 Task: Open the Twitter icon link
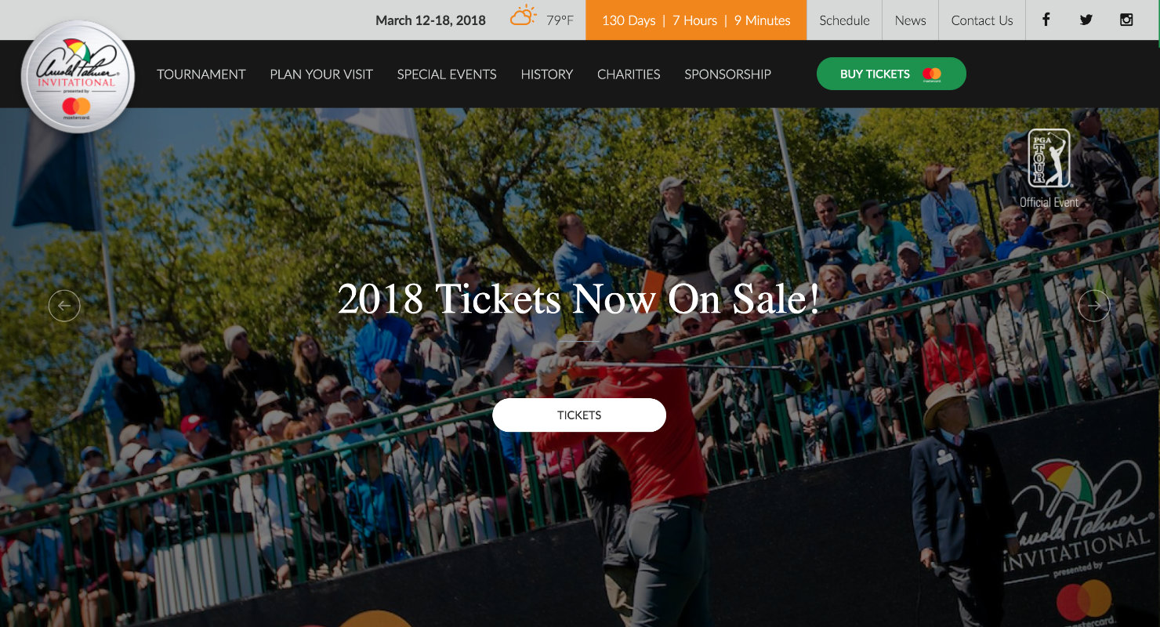(1086, 20)
